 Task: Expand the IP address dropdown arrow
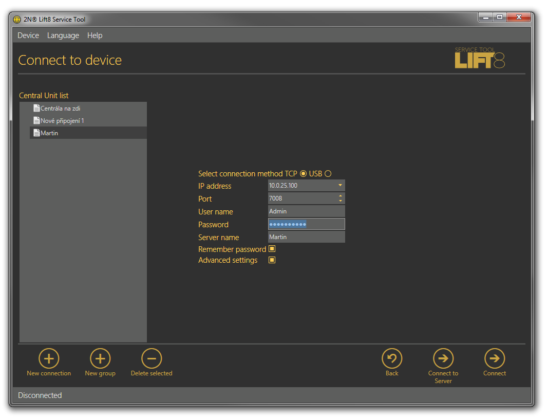click(340, 185)
